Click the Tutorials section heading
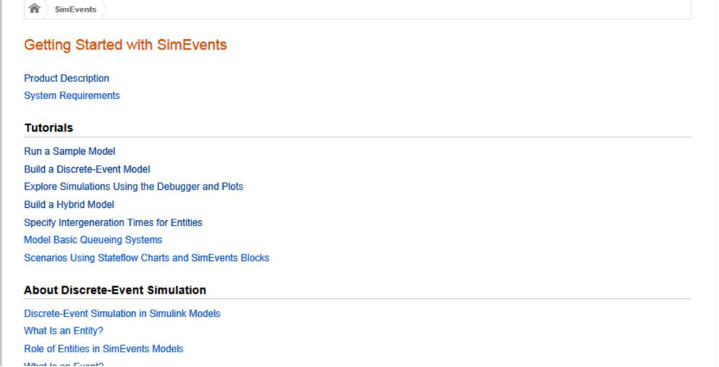This screenshot has width=719, height=367. pyautogui.click(x=49, y=127)
